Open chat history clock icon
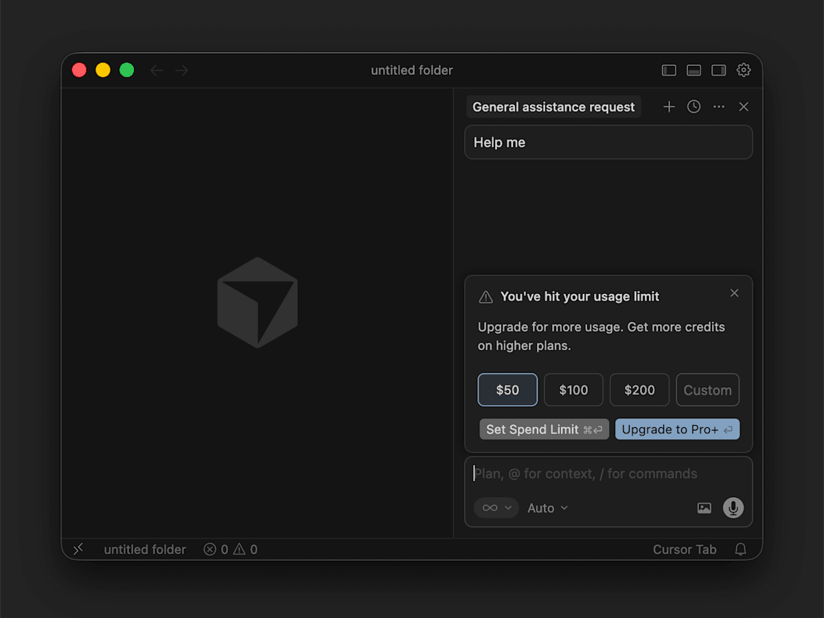The width and height of the screenshot is (824, 618). pyautogui.click(x=694, y=106)
